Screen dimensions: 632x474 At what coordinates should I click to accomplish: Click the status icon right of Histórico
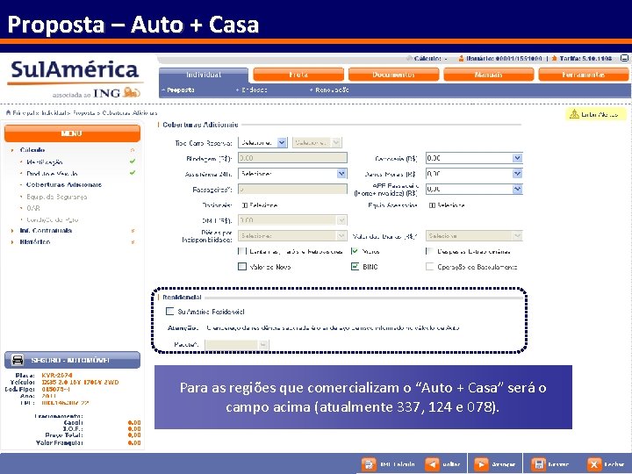pyautogui.click(x=133, y=242)
